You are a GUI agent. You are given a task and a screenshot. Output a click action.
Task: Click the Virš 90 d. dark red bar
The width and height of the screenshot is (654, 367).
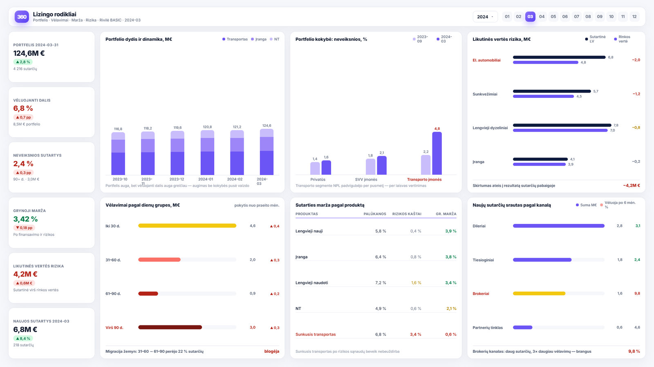click(x=170, y=327)
